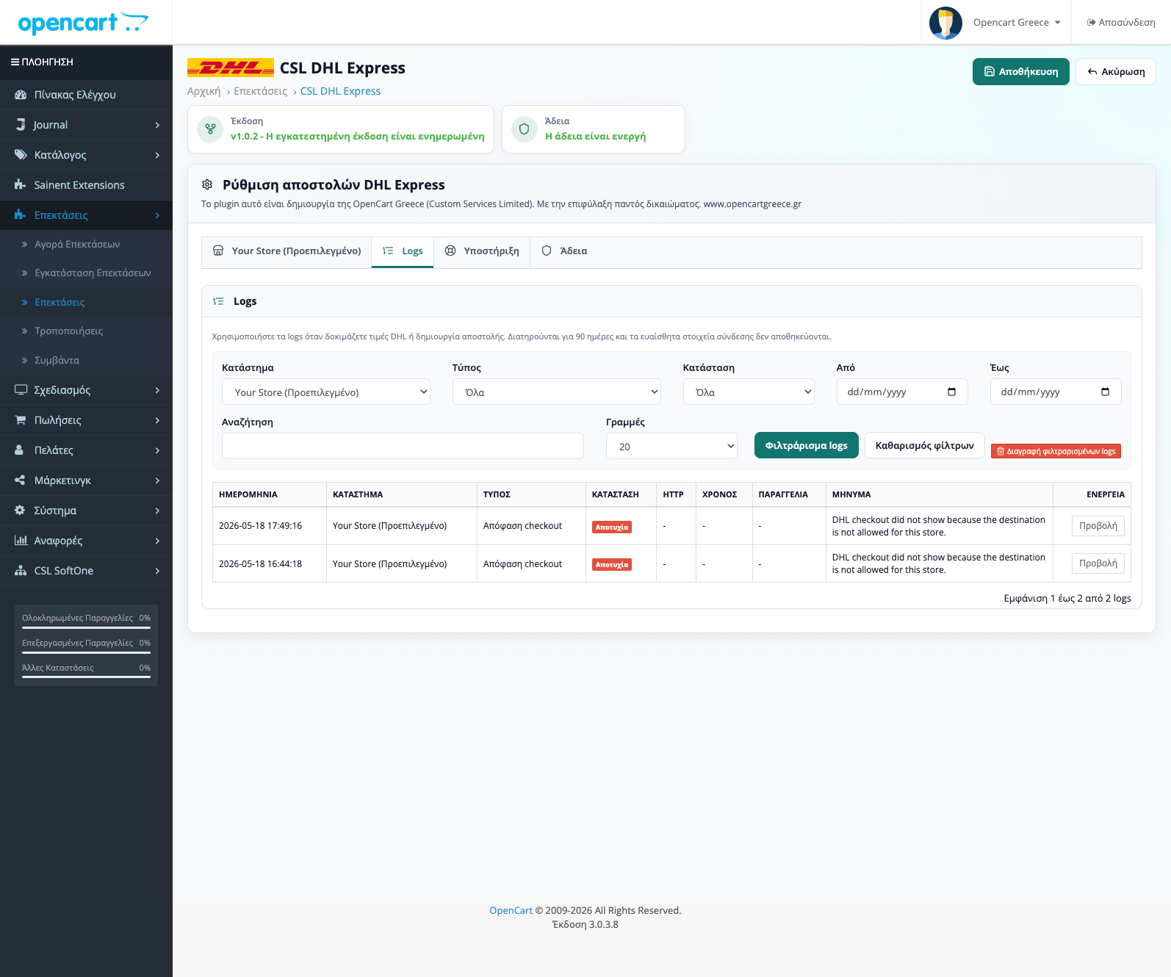Click the DHL logo in header
The height and width of the screenshot is (977, 1171).
tap(231, 68)
